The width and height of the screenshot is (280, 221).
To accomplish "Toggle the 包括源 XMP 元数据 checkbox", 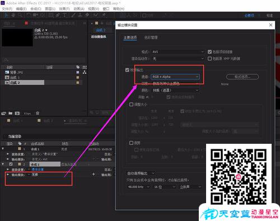I will pos(209,59).
